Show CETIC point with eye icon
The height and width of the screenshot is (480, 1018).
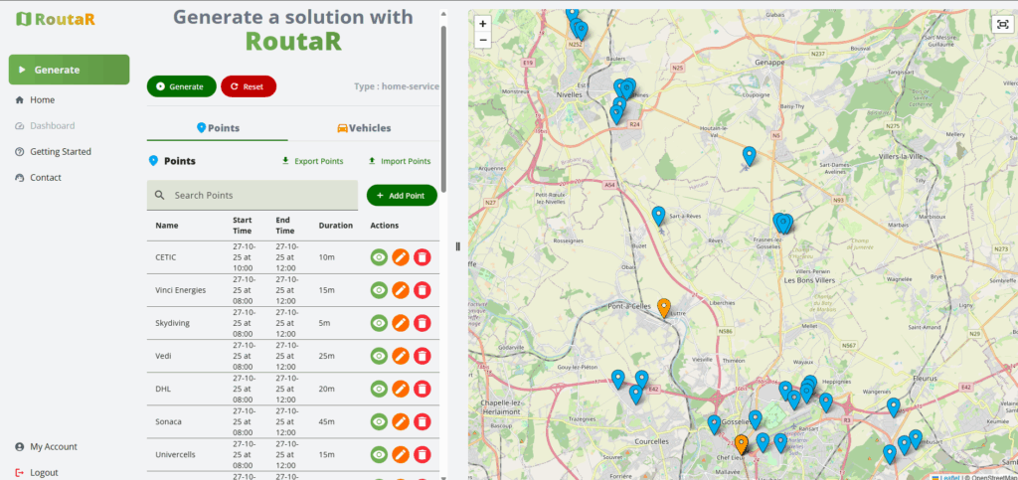pyautogui.click(x=379, y=257)
